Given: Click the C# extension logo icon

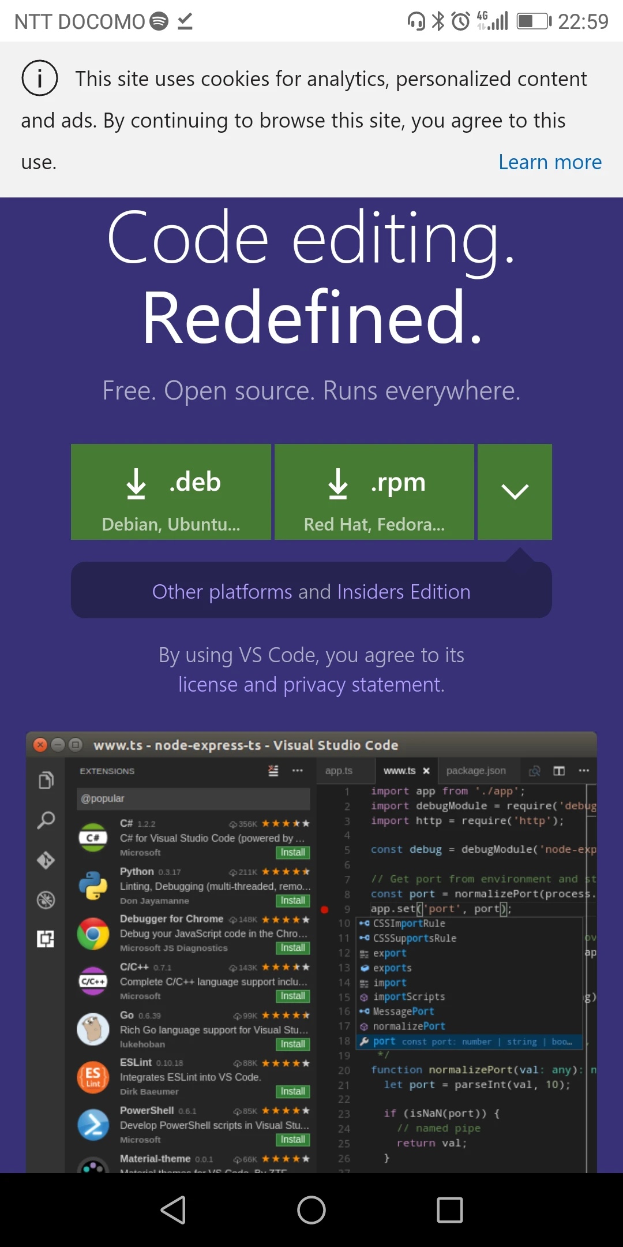Looking at the screenshot, I should (93, 838).
